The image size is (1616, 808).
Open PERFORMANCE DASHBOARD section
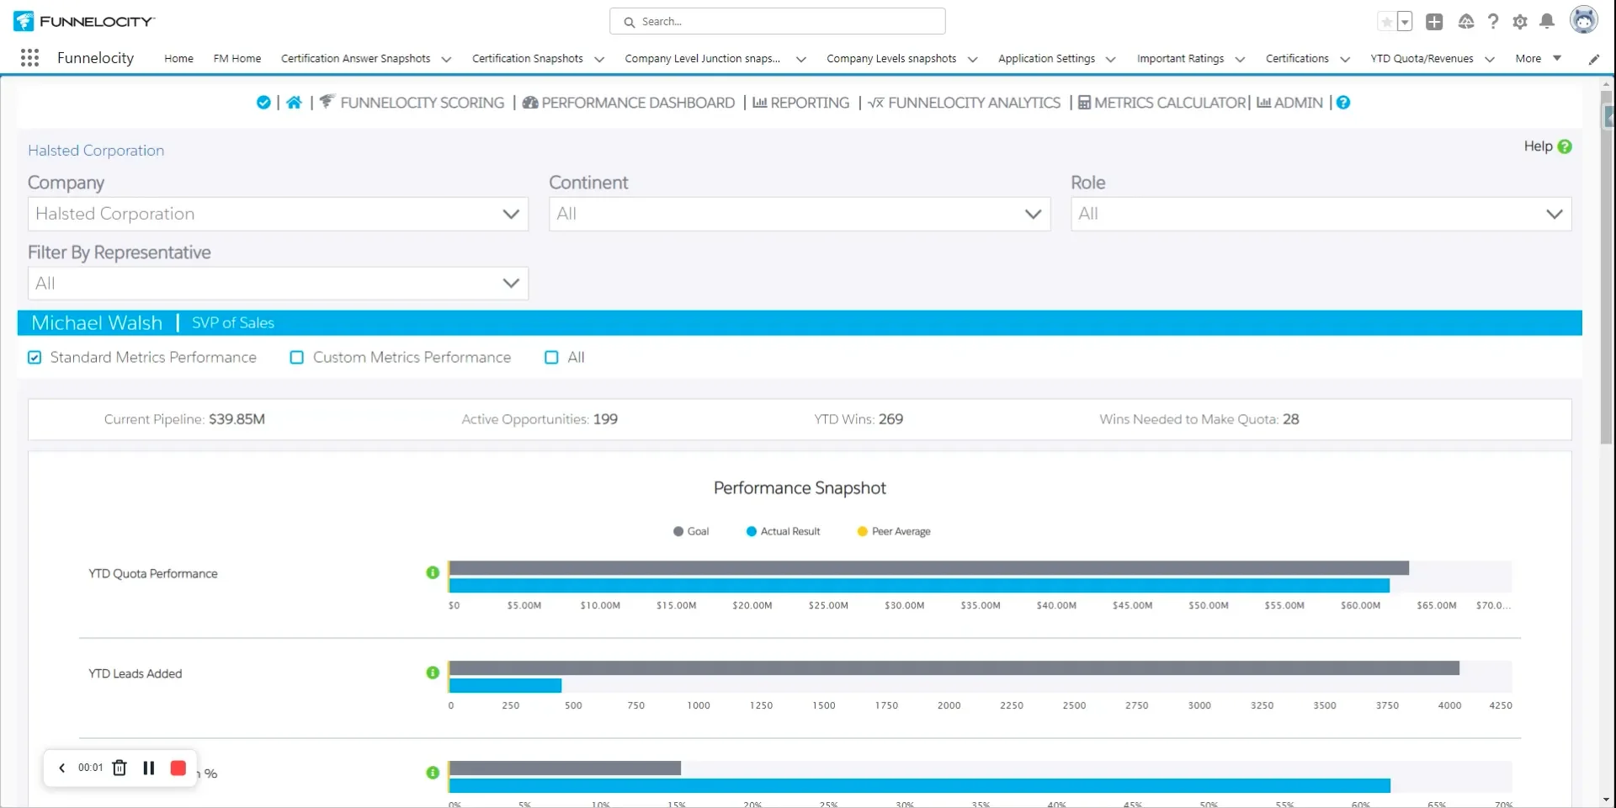pos(629,103)
